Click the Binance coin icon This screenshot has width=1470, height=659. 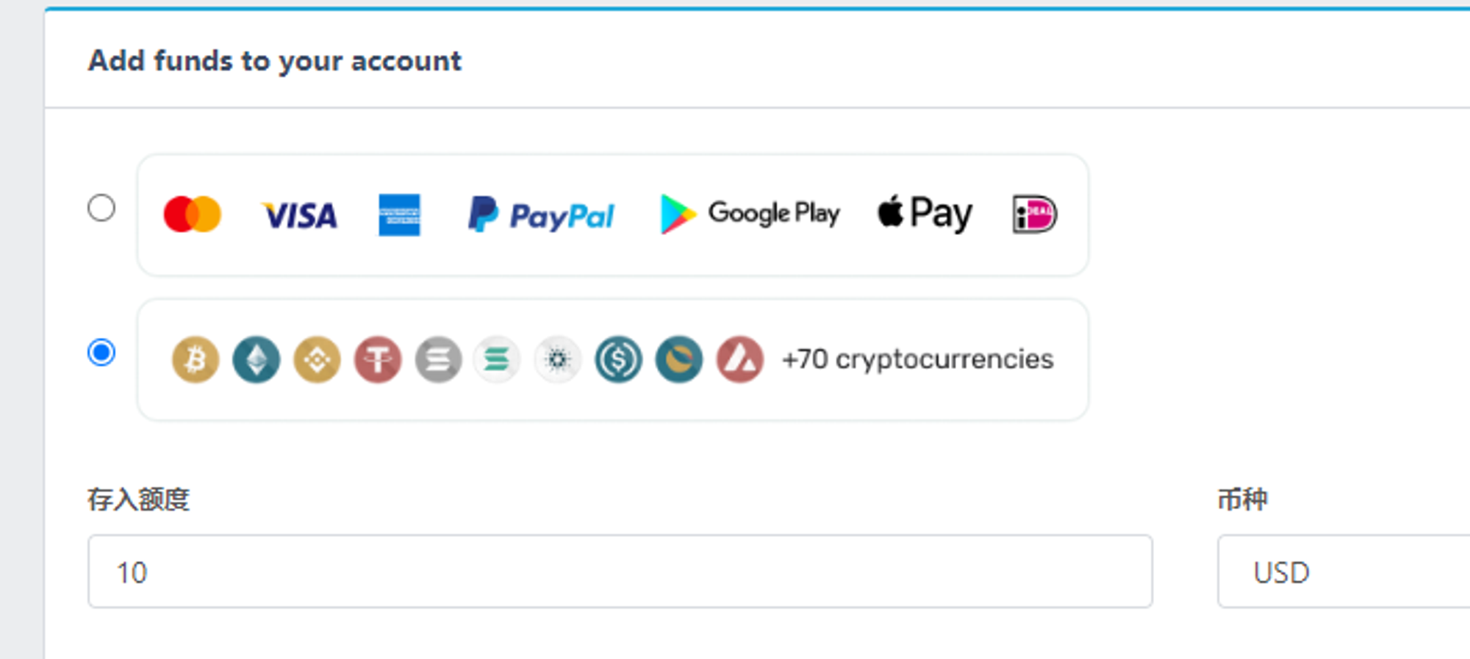click(317, 360)
